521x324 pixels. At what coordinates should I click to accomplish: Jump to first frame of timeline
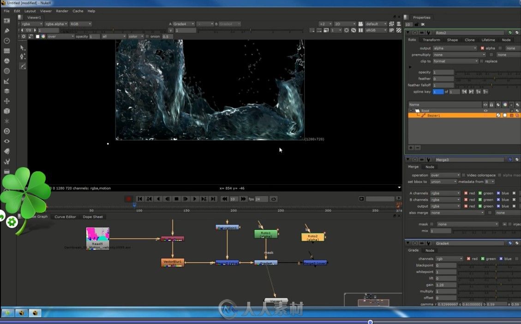[140, 199]
